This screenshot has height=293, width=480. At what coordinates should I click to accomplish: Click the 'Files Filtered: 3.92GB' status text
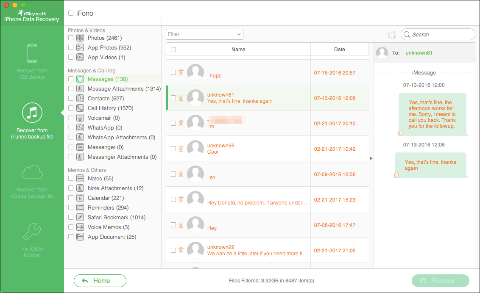click(271, 280)
